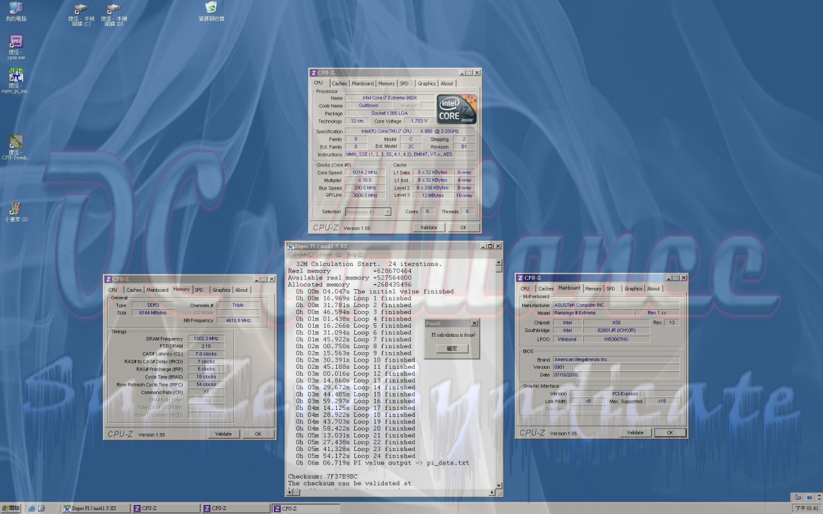The width and height of the screenshot is (823, 514).
Task: Click OK in the memory CPU-Z window
Action: click(x=257, y=434)
